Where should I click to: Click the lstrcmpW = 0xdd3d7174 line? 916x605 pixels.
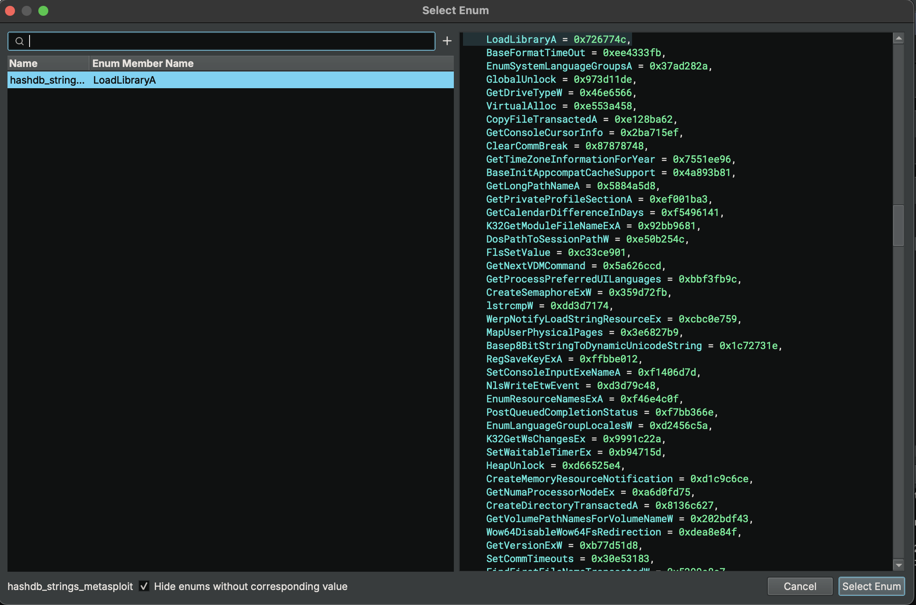(550, 306)
